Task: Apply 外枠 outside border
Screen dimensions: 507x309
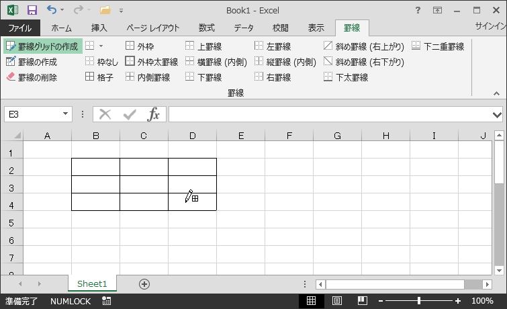Action: [140, 46]
